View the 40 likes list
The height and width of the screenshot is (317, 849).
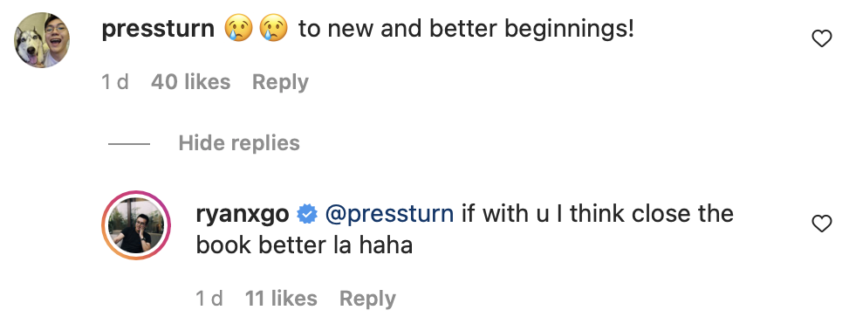point(190,82)
